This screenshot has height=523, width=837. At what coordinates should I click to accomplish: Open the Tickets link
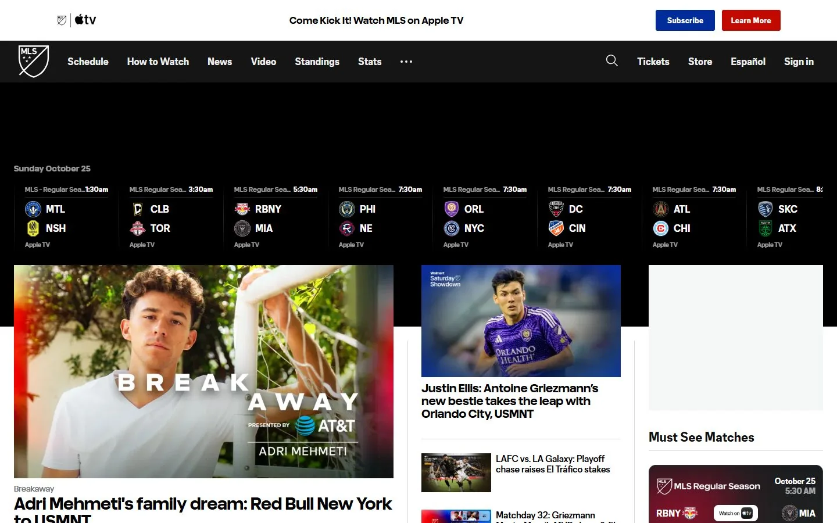tap(653, 62)
